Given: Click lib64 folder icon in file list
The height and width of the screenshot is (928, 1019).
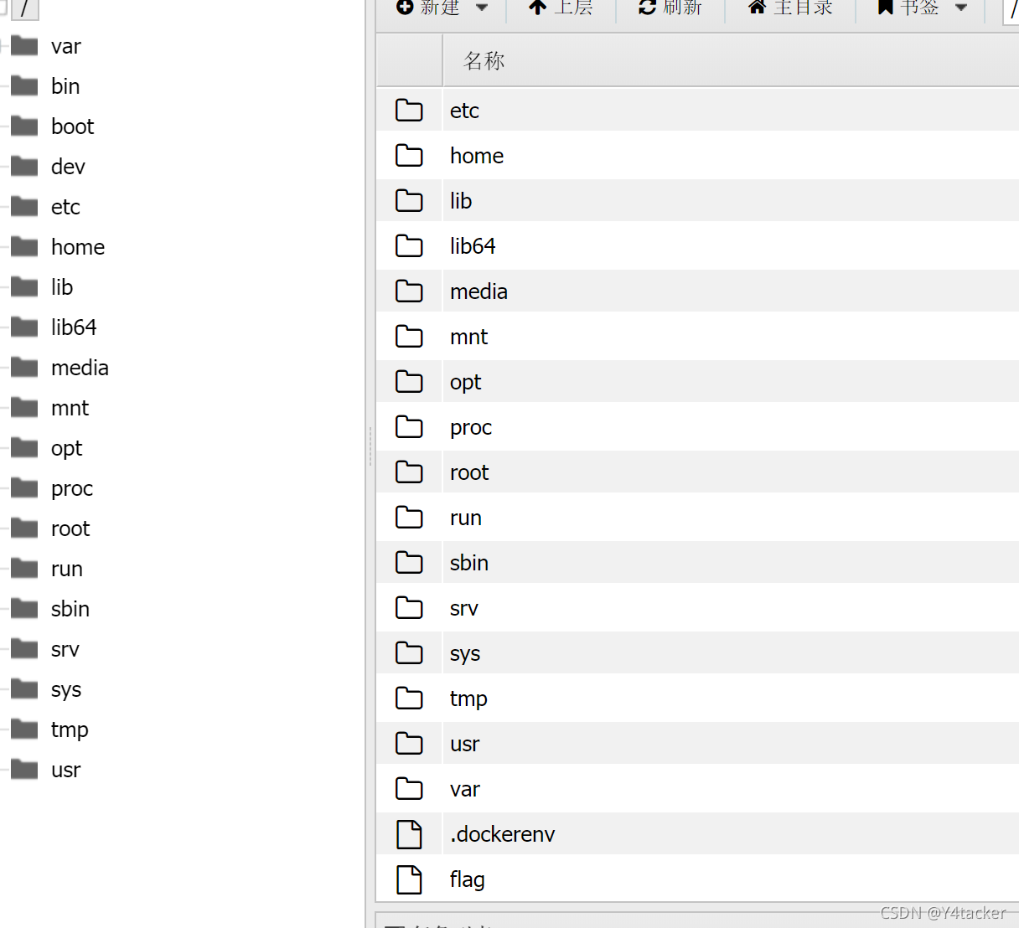Looking at the screenshot, I should [x=409, y=245].
